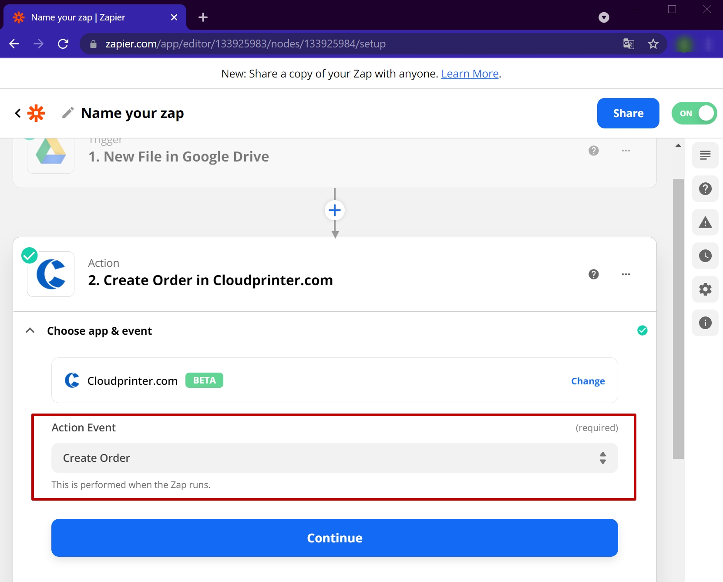
Task: Click the pencil icon to rename zap
Action: point(67,113)
